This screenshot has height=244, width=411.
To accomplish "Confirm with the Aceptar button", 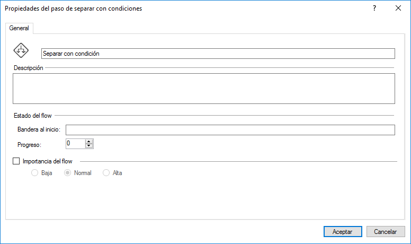I will [343, 232].
